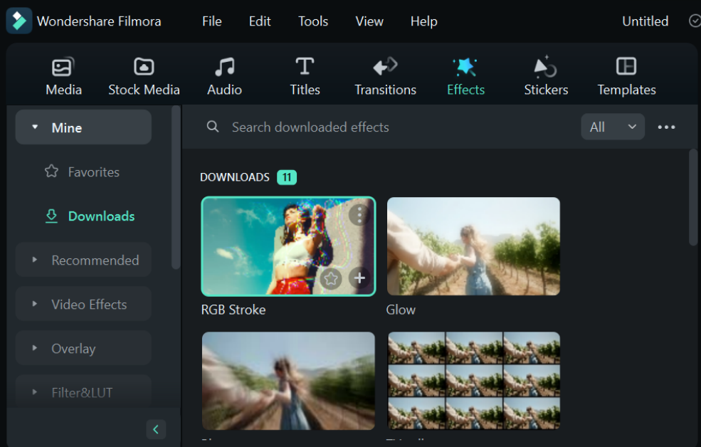This screenshot has height=447, width=701.
Task: Open the Transitions panel
Action: [385, 74]
